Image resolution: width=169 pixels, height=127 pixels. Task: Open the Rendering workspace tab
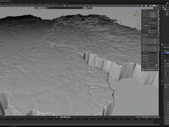[x=39, y=4]
